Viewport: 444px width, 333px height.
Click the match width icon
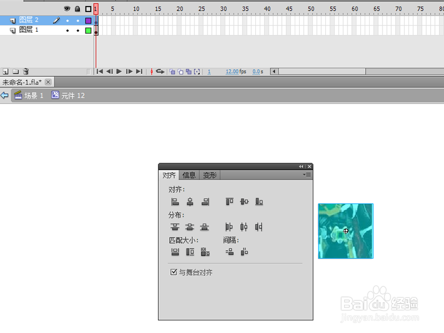click(175, 252)
